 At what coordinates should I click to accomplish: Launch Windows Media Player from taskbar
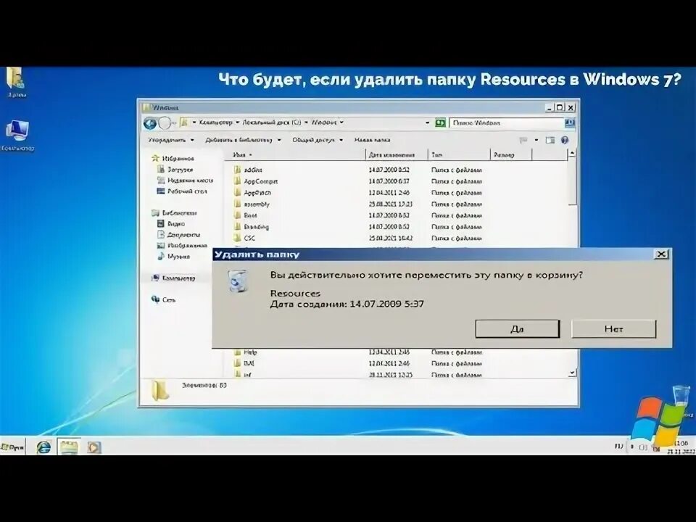(94, 447)
